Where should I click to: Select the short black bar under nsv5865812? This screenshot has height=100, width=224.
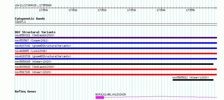click(193, 80)
